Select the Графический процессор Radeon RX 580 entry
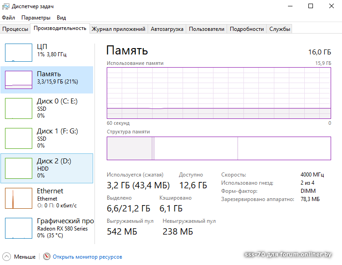The width and height of the screenshot is (342, 265). point(64,228)
